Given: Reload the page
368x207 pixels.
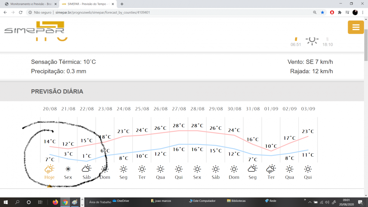Looking at the screenshot, I should [x=21, y=12].
